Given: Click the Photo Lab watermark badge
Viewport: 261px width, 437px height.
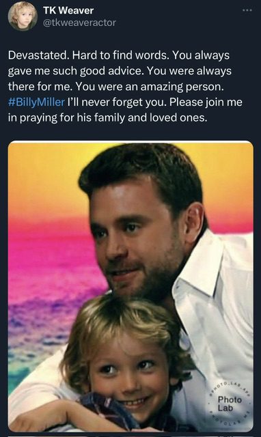Looking at the screenshot, I should (x=230, y=404).
